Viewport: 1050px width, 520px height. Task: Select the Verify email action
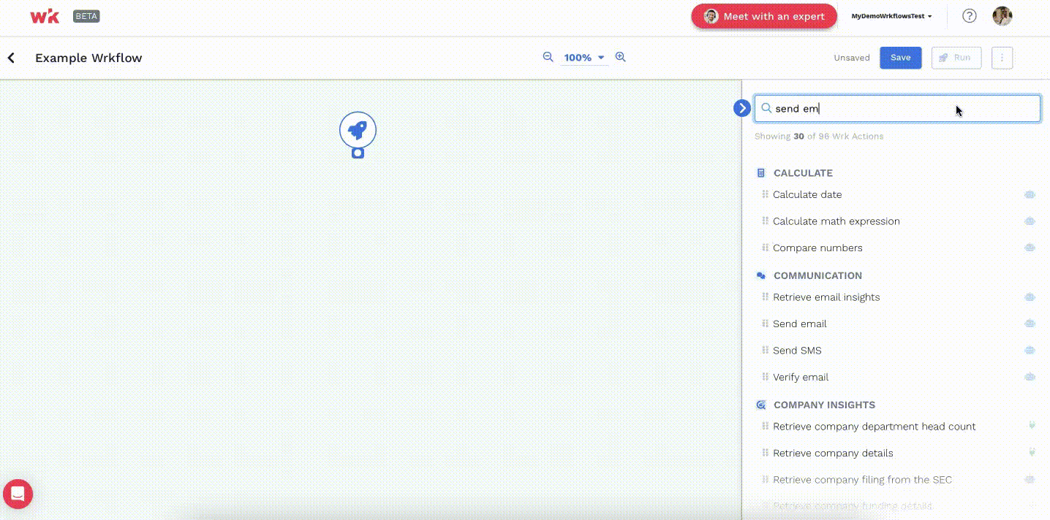pos(801,377)
